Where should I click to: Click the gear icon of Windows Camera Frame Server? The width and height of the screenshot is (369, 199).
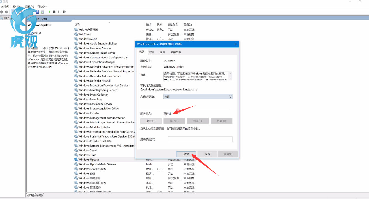(x=76, y=53)
